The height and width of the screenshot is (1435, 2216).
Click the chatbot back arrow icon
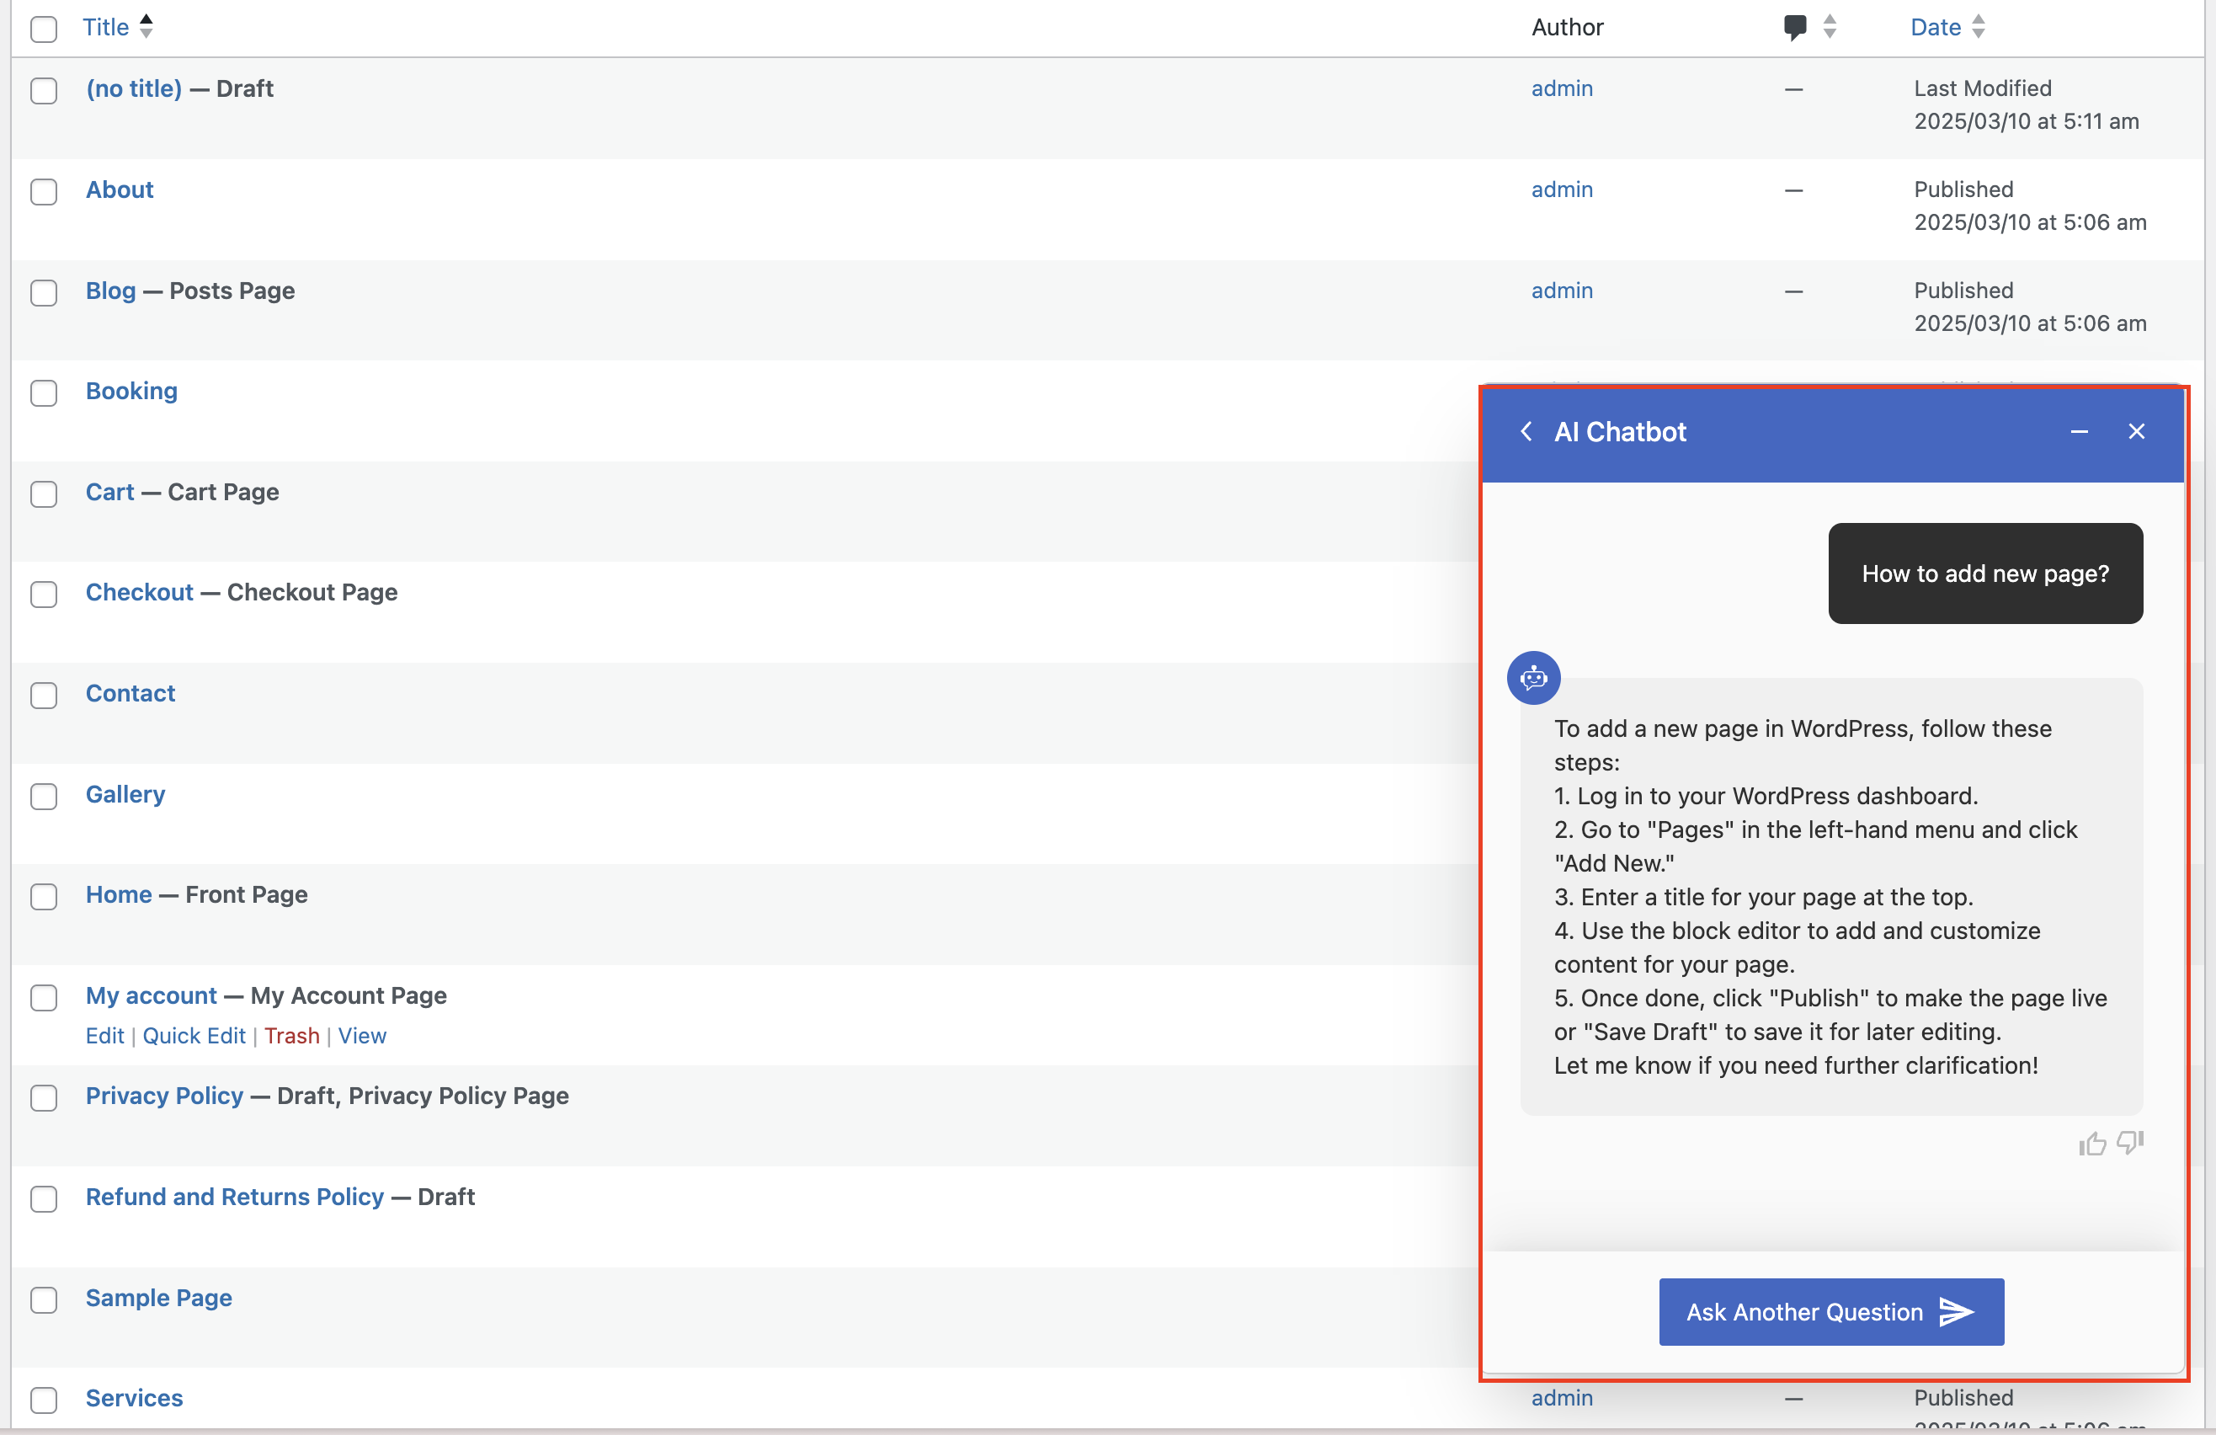coord(1526,431)
